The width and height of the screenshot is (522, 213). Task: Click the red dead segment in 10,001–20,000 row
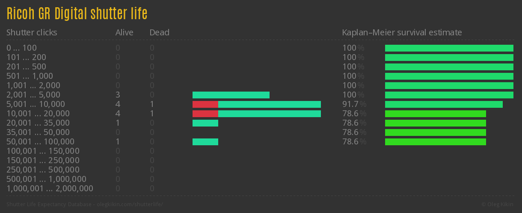(205, 114)
